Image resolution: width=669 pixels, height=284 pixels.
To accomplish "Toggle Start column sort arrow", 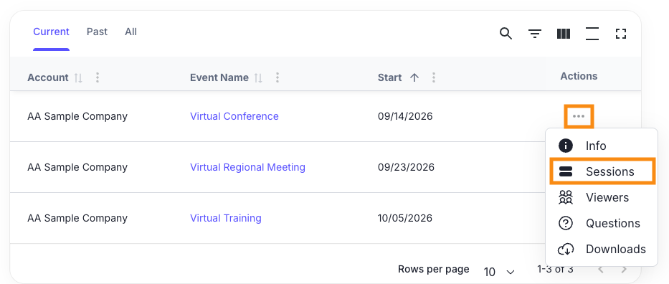I will pos(414,77).
